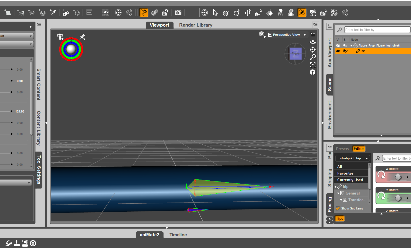Select the Spot Render camera tool

tap(323, 12)
